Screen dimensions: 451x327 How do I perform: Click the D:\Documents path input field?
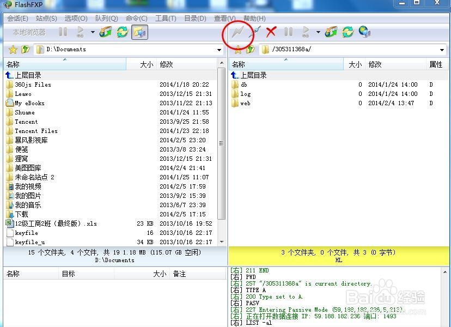click(x=129, y=50)
